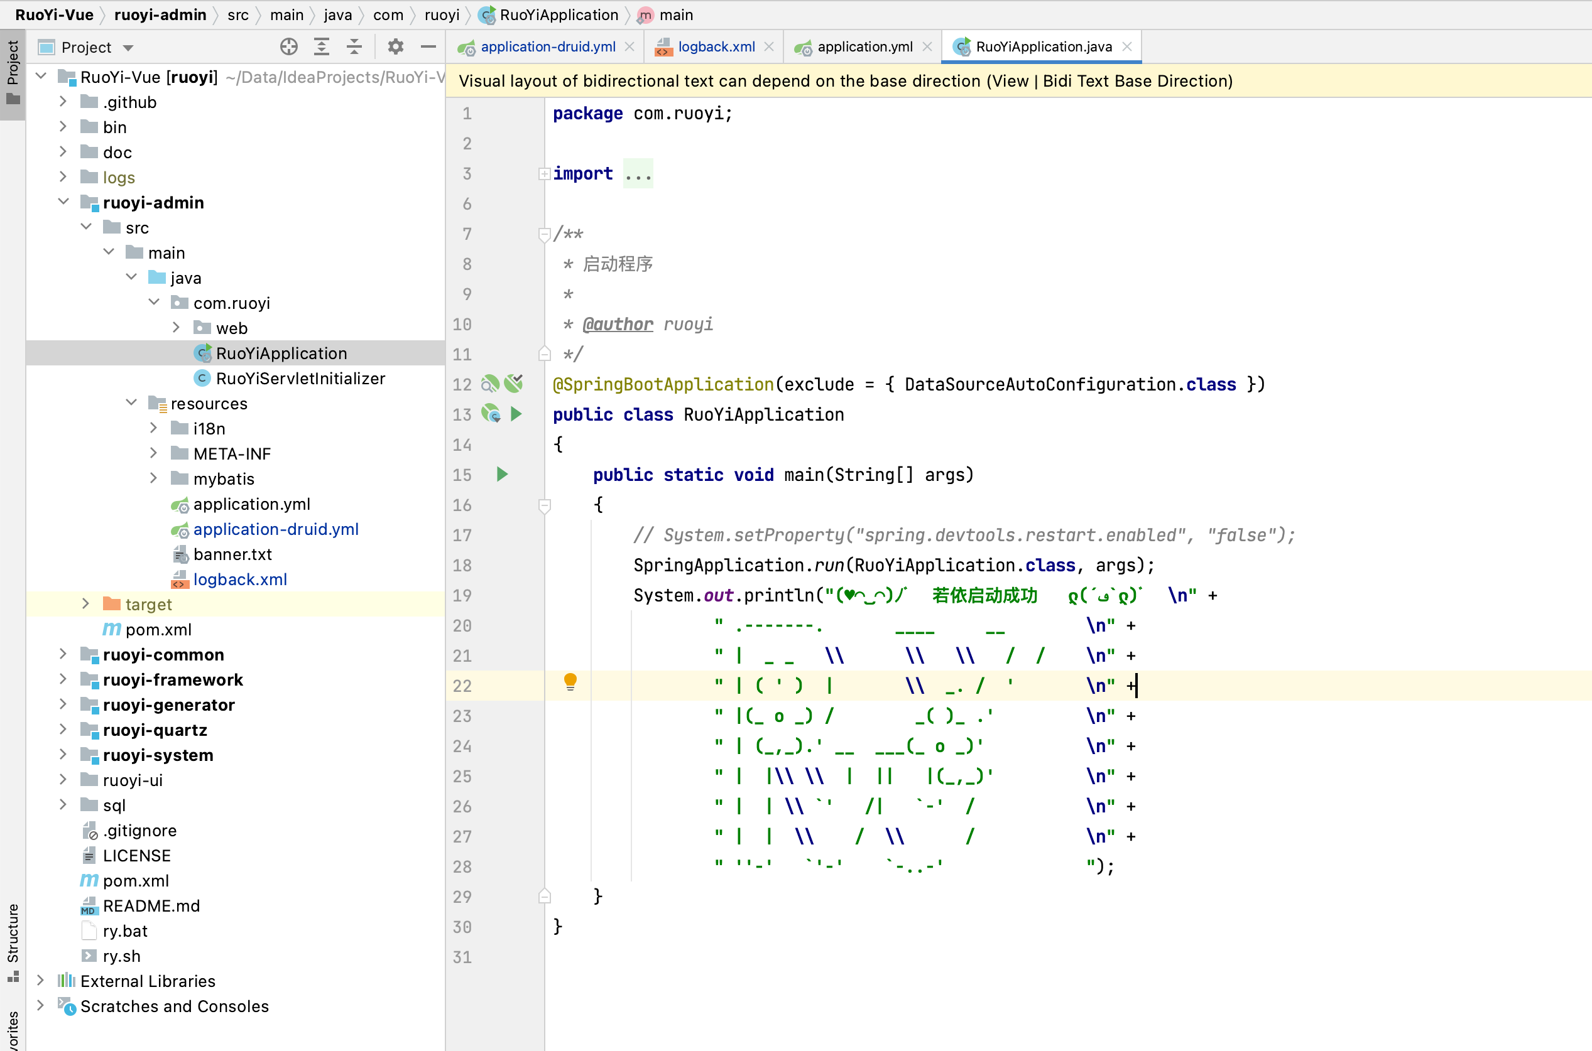Place cursor in SpringApplication.run line 18
The height and width of the screenshot is (1051, 1592).
pos(893,565)
